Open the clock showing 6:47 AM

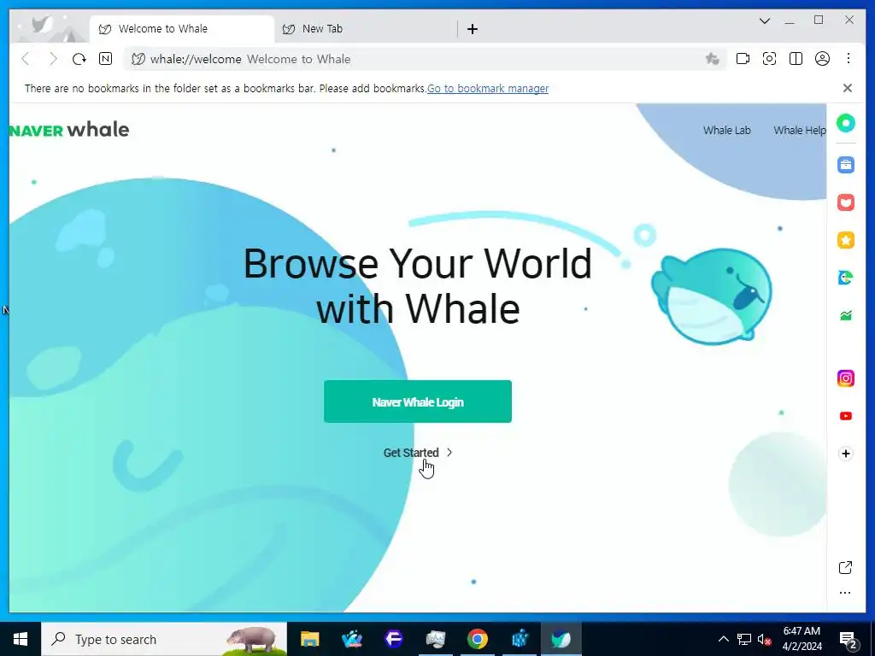pyautogui.click(x=802, y=639)
